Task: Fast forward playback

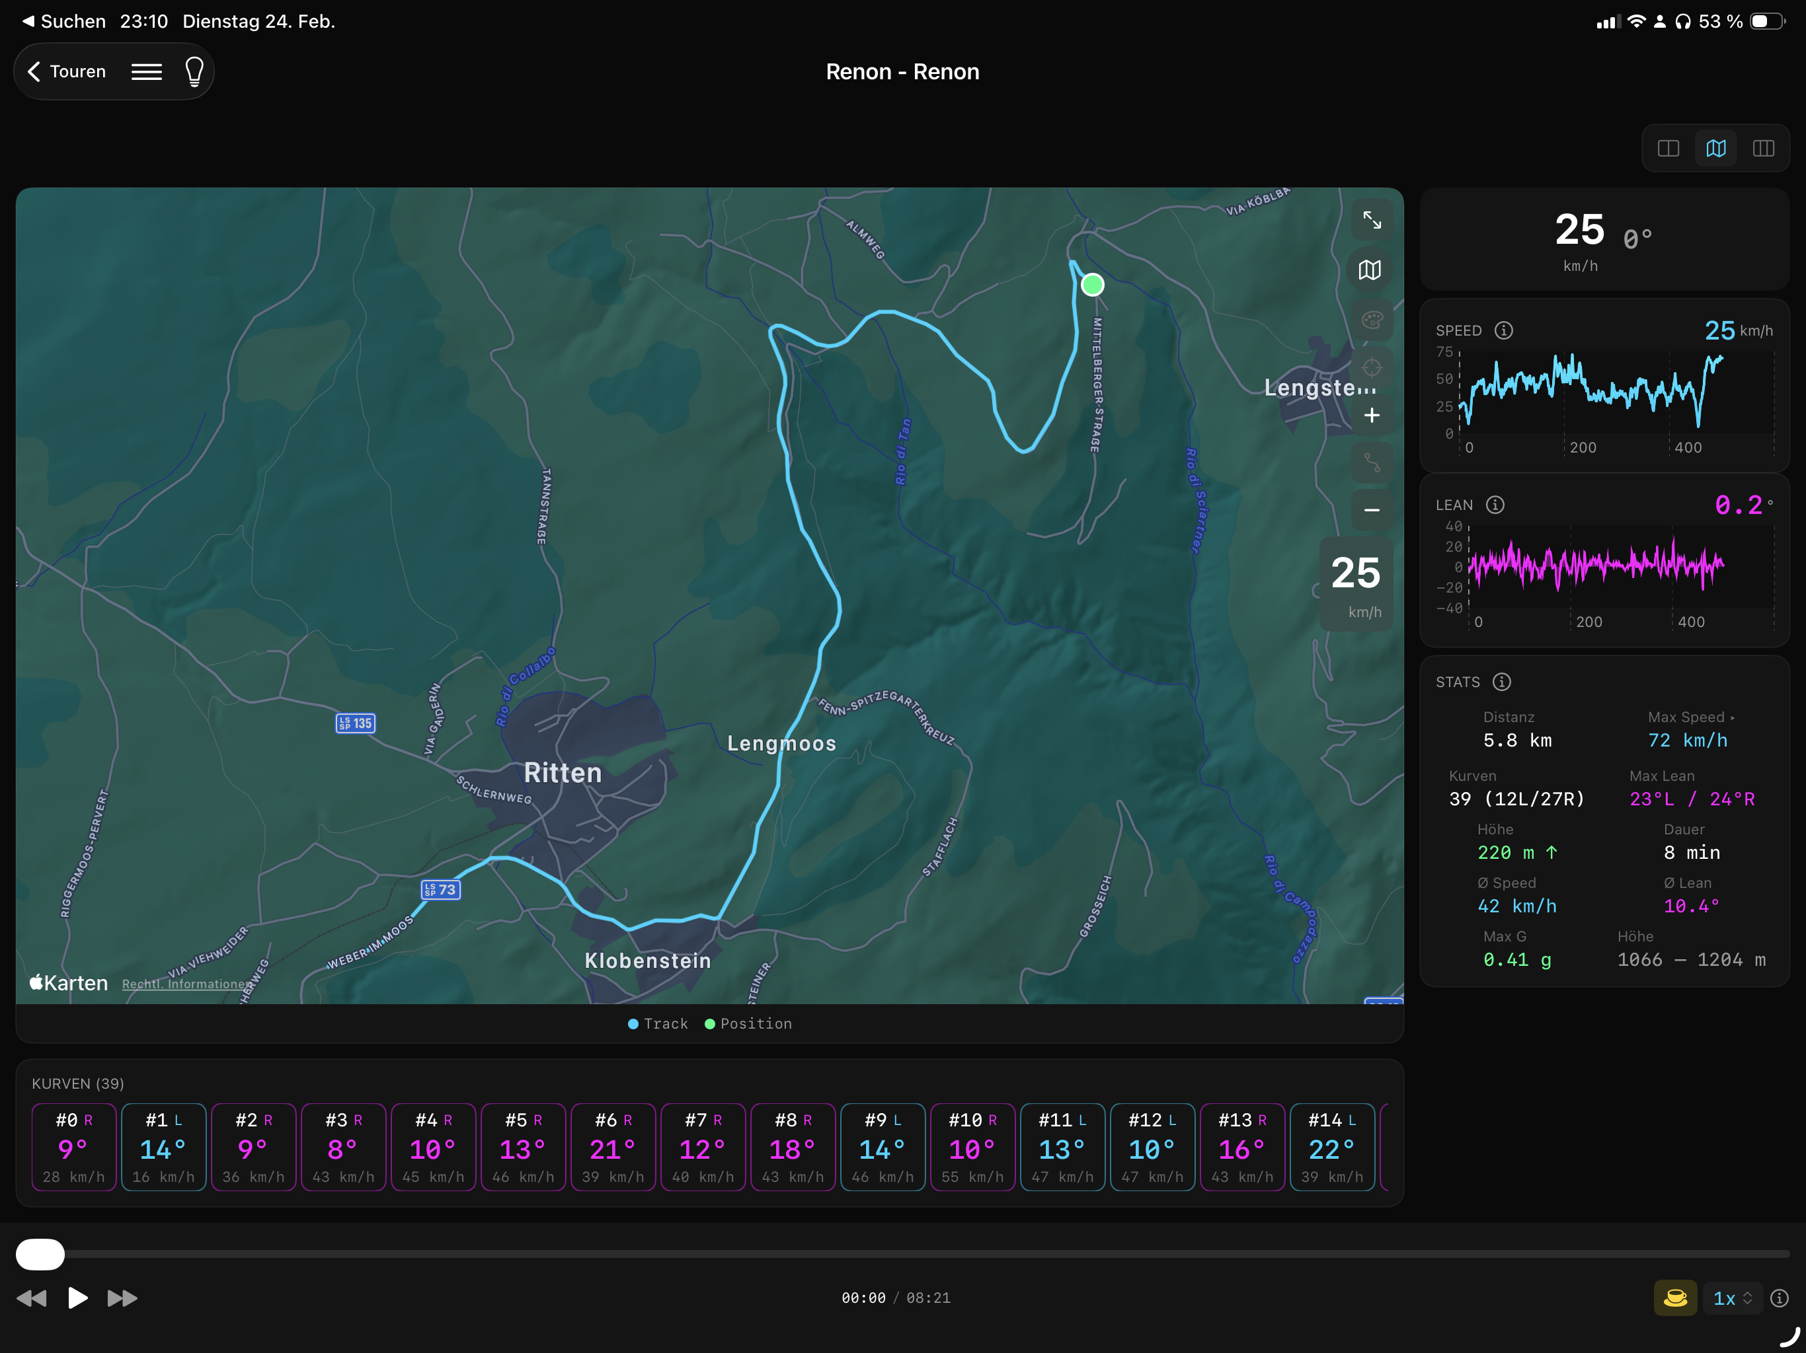Action: point(122,1298)
